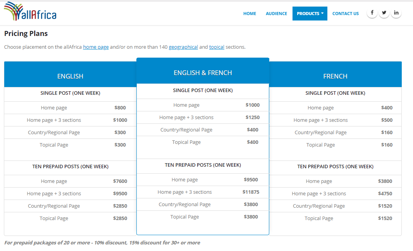Image resolution: width=413 pixels, height=251 pixels.
Task: Open the LinkedIn social icon
Action: pyautogui.click(x=396, y=13)
